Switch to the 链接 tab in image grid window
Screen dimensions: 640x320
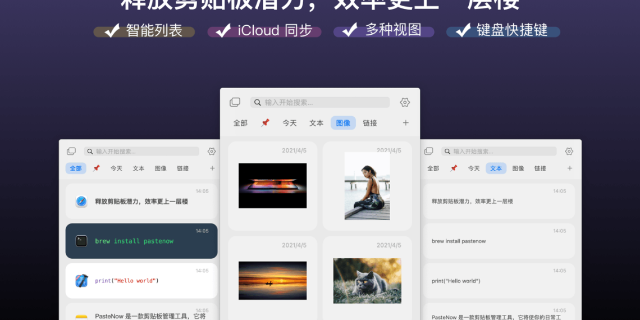click(369, 123)
